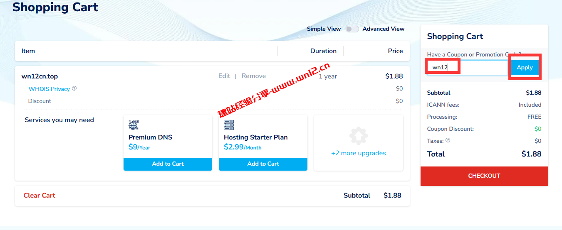Screen dimensions: 562x230
Task: Open the WHOIS Privacy link
Action: 49,89
